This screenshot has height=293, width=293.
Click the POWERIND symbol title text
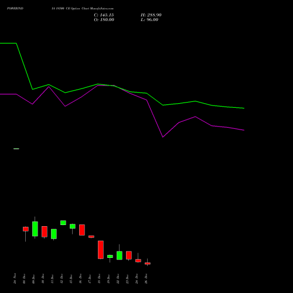point(15,9)
